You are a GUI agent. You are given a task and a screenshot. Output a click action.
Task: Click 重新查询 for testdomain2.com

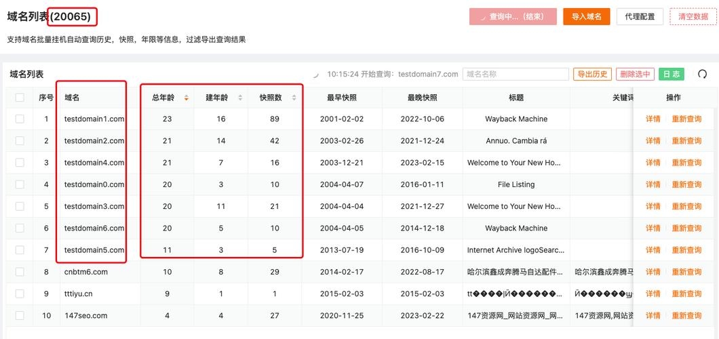click(686, 140)
